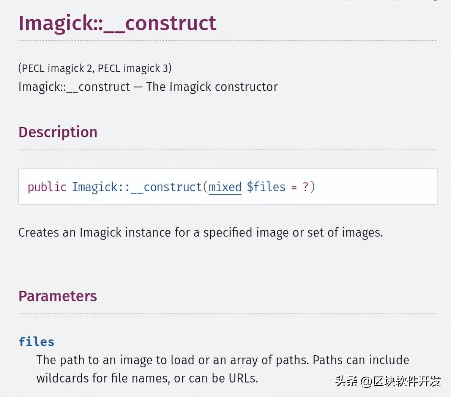Jump to the Description section heading
This screenshot has width=451, height=397.
[x=58, y=132]
